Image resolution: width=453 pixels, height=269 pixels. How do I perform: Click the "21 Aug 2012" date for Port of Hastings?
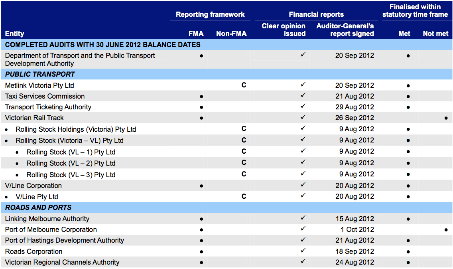pos(355,240)
